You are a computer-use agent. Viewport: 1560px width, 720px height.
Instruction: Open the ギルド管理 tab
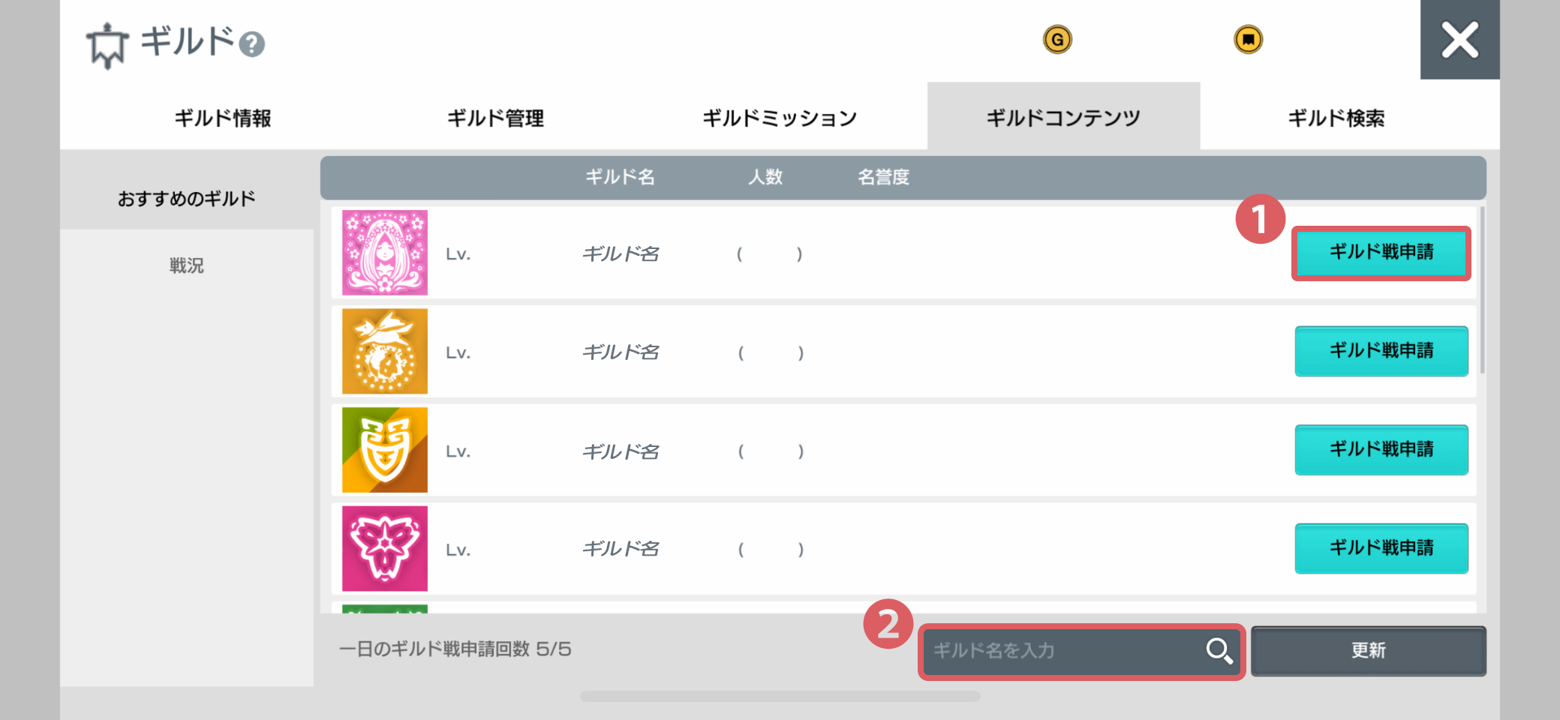point(495,118)
